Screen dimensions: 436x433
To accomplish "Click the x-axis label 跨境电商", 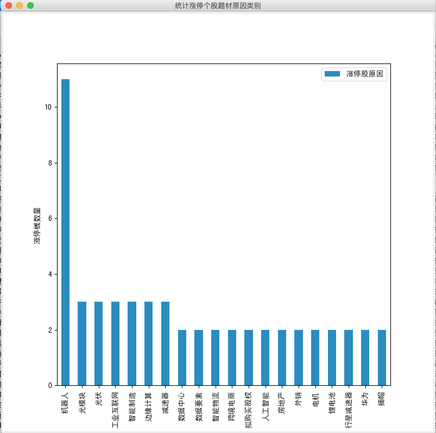I will click(232, 406).
